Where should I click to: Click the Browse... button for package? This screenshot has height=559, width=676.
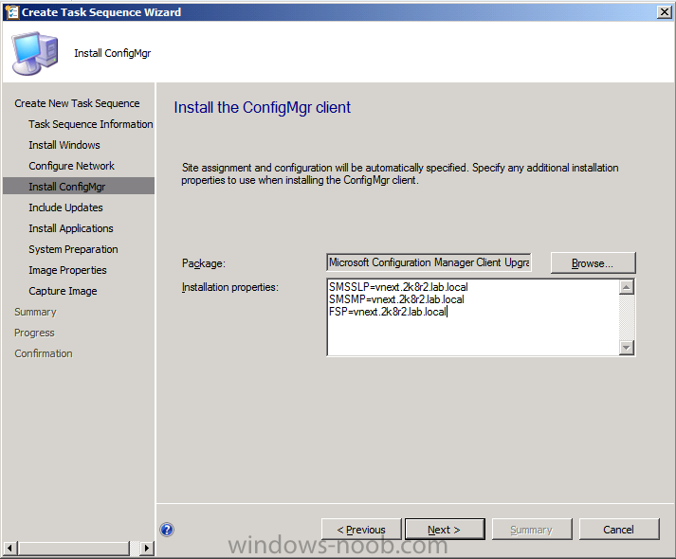coord(593,263)
